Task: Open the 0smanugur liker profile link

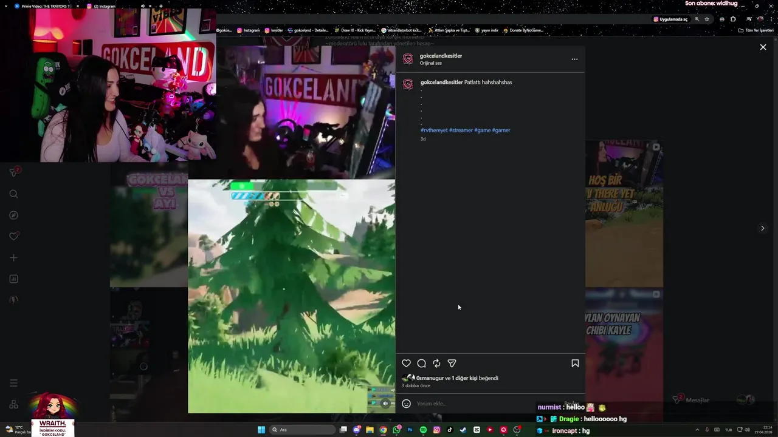Action: (x=430, y=378)
